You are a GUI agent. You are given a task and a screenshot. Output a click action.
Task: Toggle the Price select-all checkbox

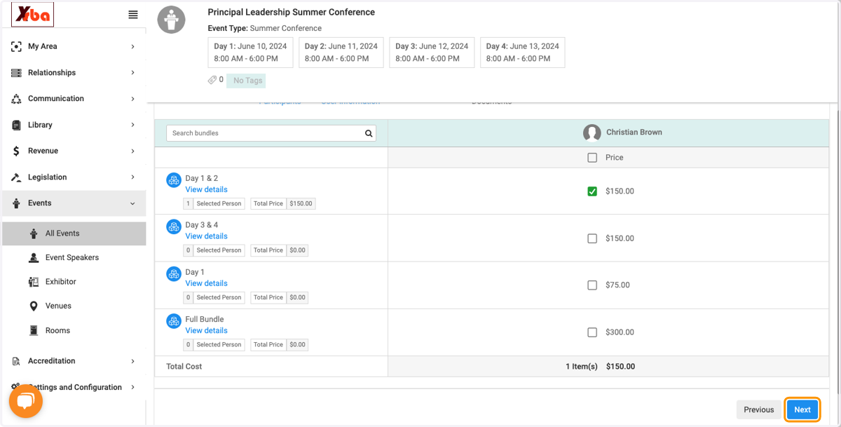click(592, 158)
